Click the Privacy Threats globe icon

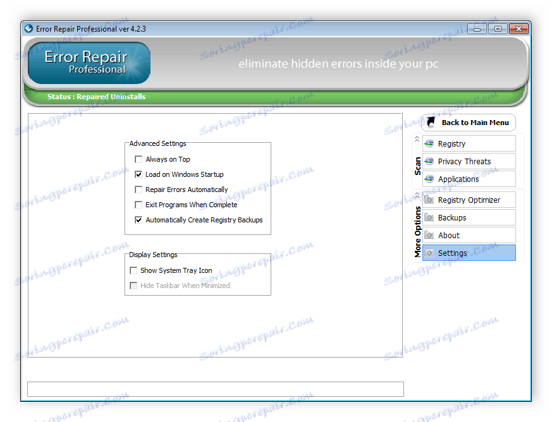coord(429,161)
